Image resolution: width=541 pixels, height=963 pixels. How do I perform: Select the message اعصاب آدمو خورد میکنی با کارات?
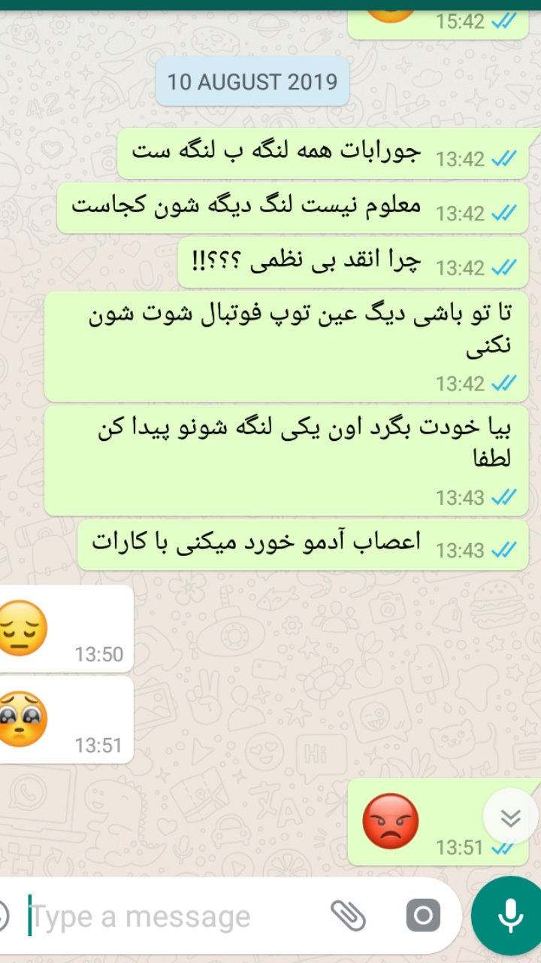coord(303,545)
